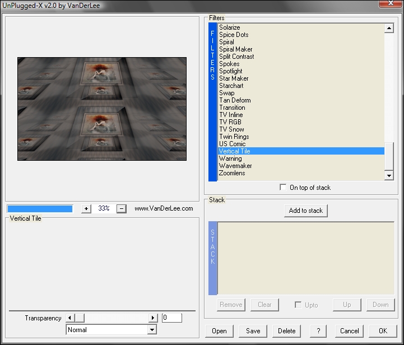Close the UnPlugged-X window
The height and width of the screenshot is (345, 404).
click(391, 3)
